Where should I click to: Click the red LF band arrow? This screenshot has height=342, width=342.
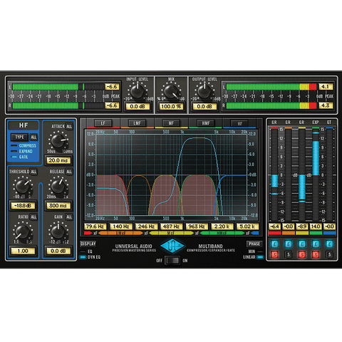tap(88, 233)
